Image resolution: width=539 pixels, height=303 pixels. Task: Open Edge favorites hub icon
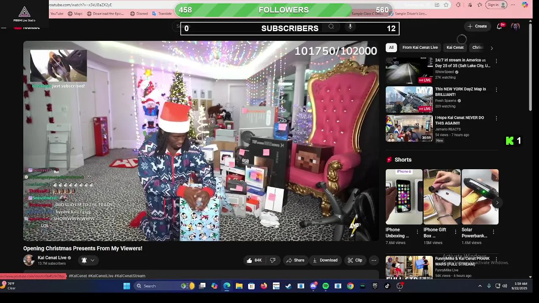480,5
